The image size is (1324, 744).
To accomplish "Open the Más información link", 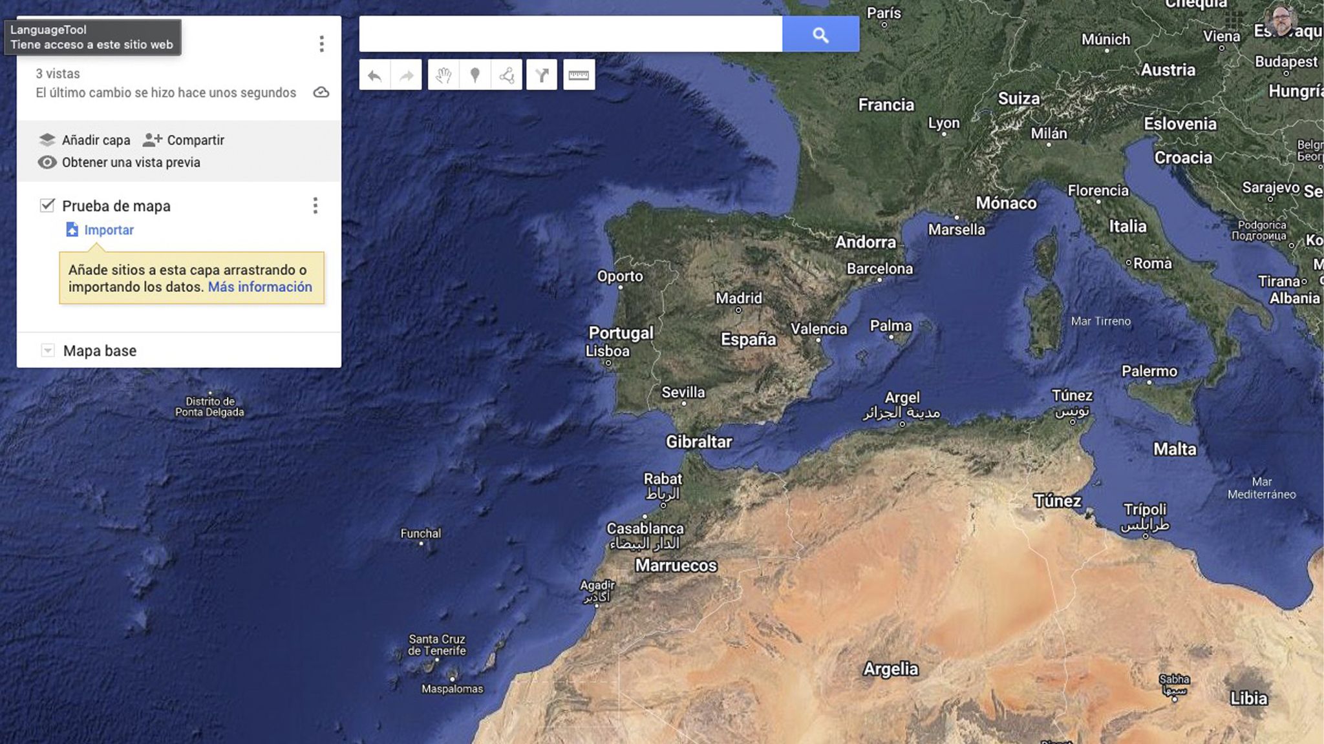I will point(259,286).
